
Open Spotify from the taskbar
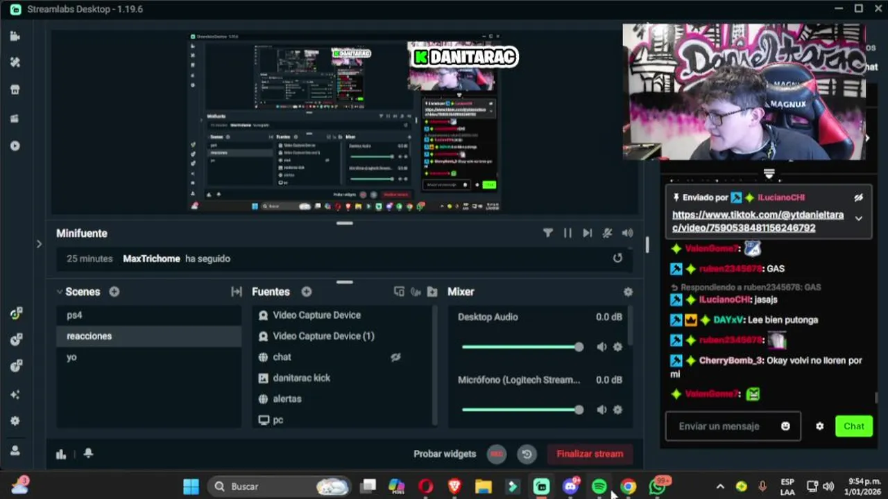click(x=599, y=487)
